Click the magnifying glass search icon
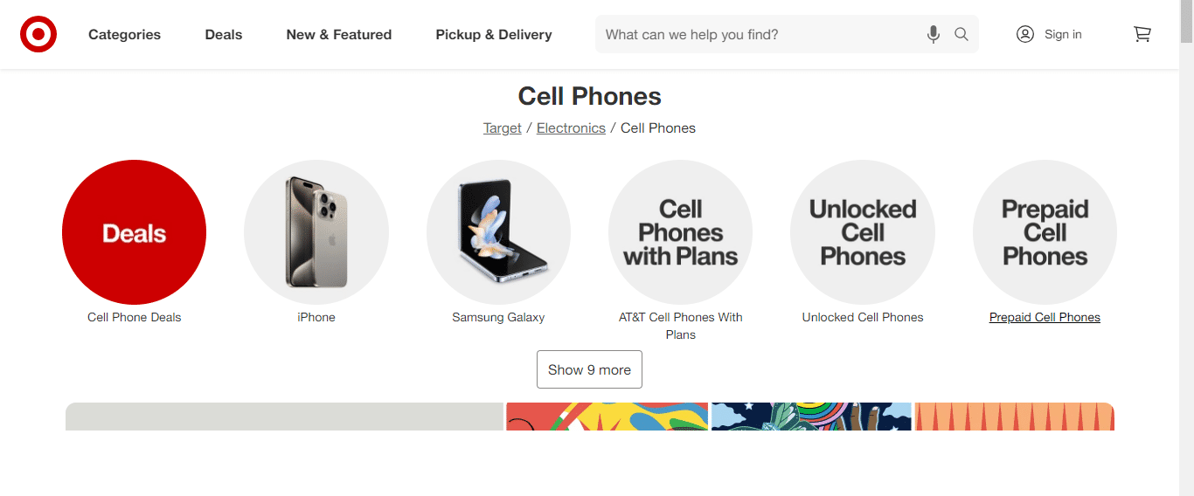Image resolution: width=1194 pixels, height=496 pixels. [961, 35]
